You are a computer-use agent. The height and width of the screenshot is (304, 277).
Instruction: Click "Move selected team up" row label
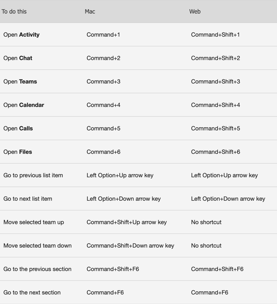[34, 222]
